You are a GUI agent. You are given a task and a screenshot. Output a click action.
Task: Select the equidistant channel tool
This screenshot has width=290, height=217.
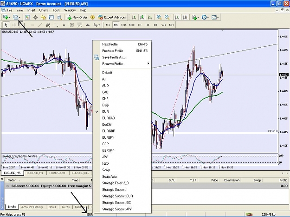[x=48, y=25]
